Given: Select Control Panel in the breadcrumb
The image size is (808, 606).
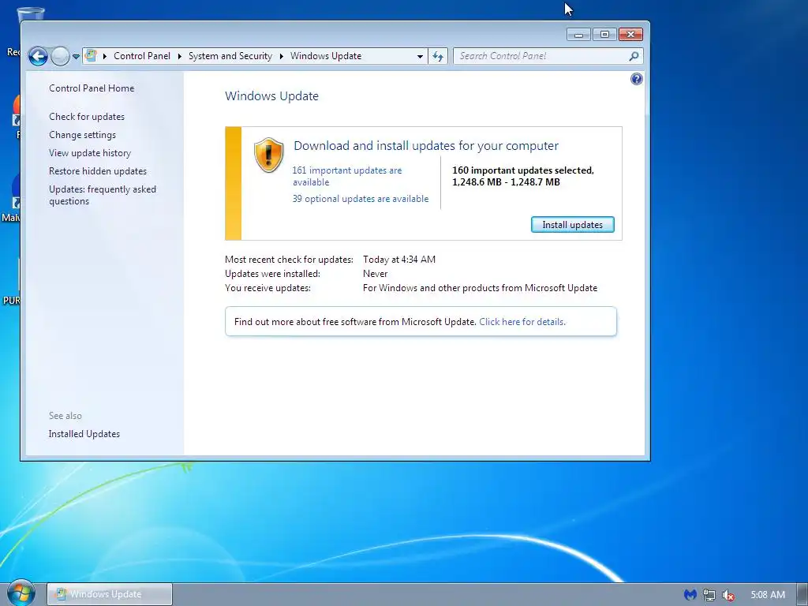Looking at the screenshot, I should click(142, 56).
